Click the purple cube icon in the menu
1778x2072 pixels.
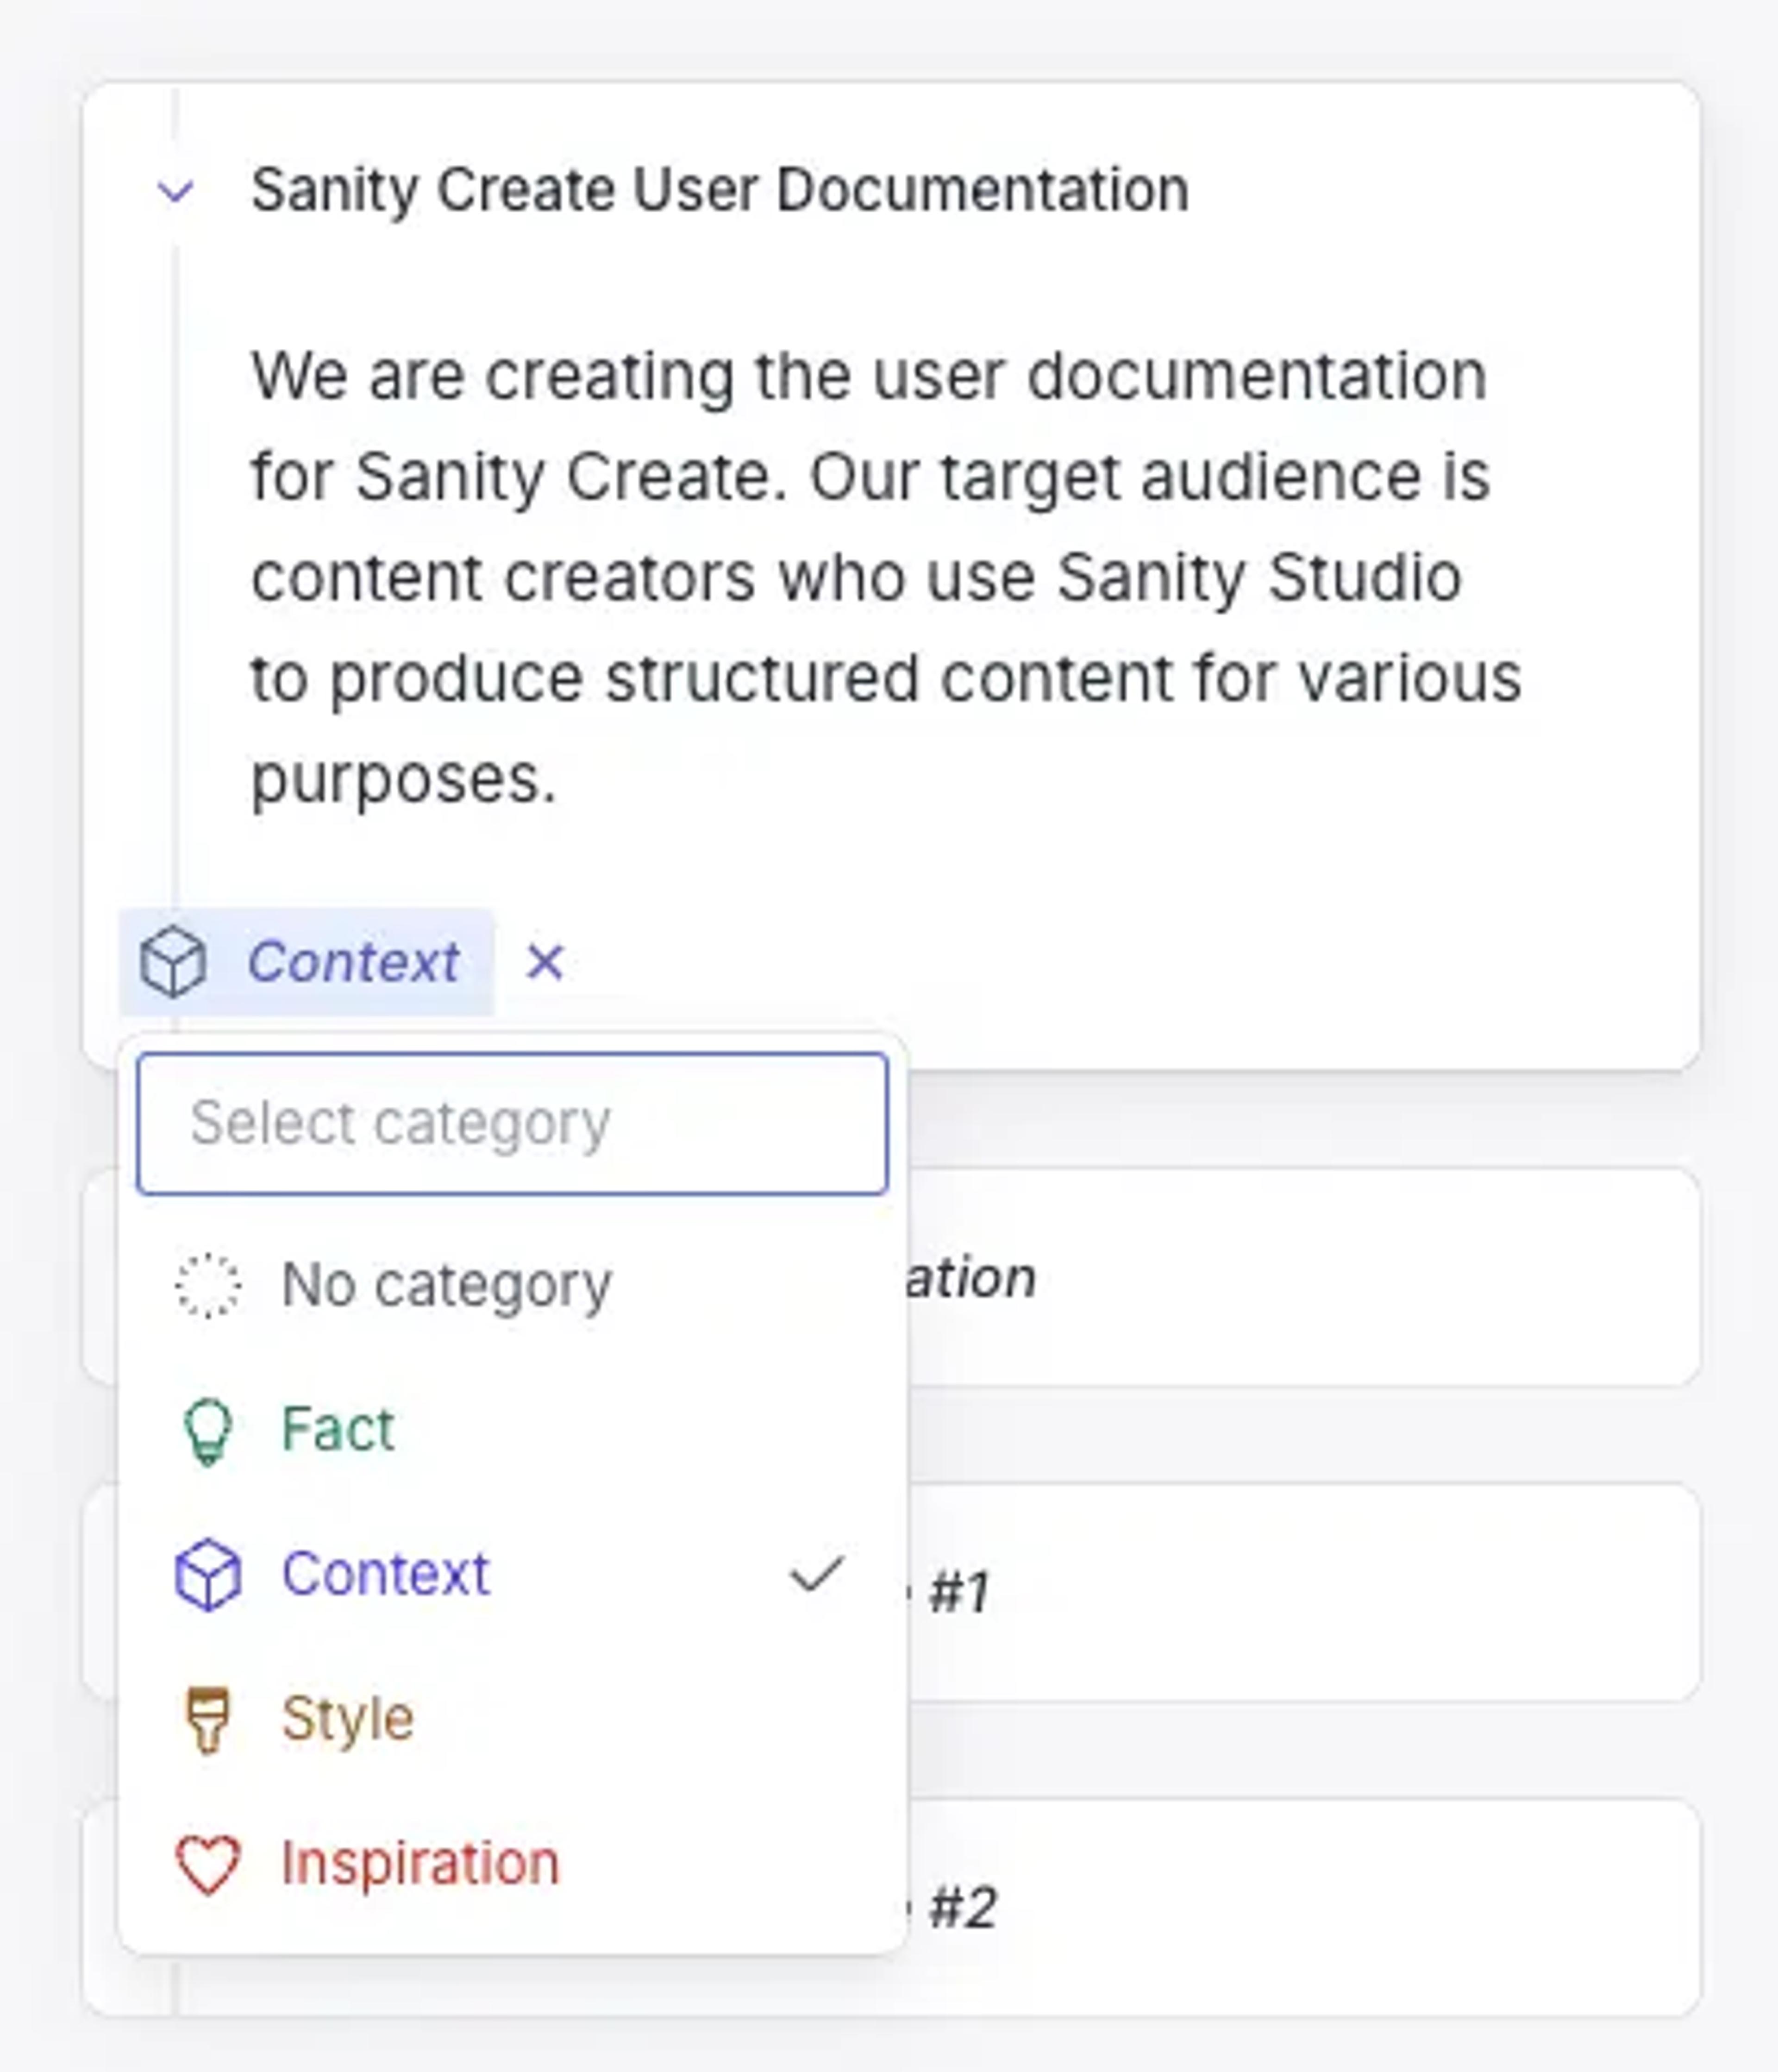tap(208, 1575)
